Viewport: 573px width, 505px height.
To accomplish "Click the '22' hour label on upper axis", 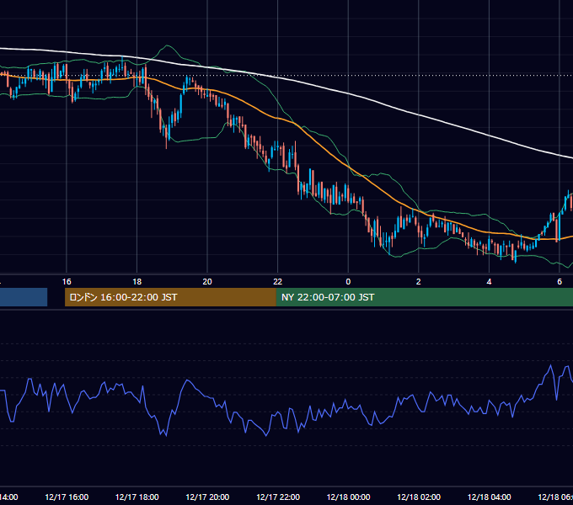I will 278,282.
